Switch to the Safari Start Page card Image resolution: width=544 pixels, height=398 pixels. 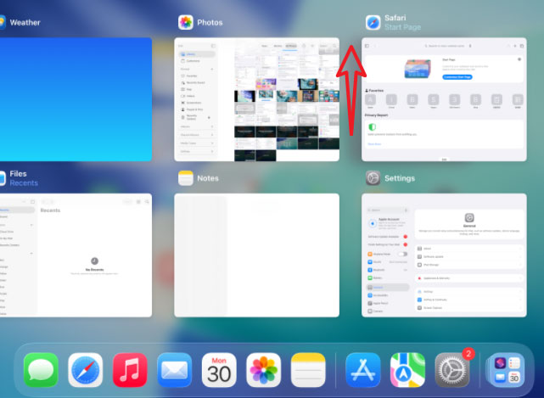pos(444,99)
